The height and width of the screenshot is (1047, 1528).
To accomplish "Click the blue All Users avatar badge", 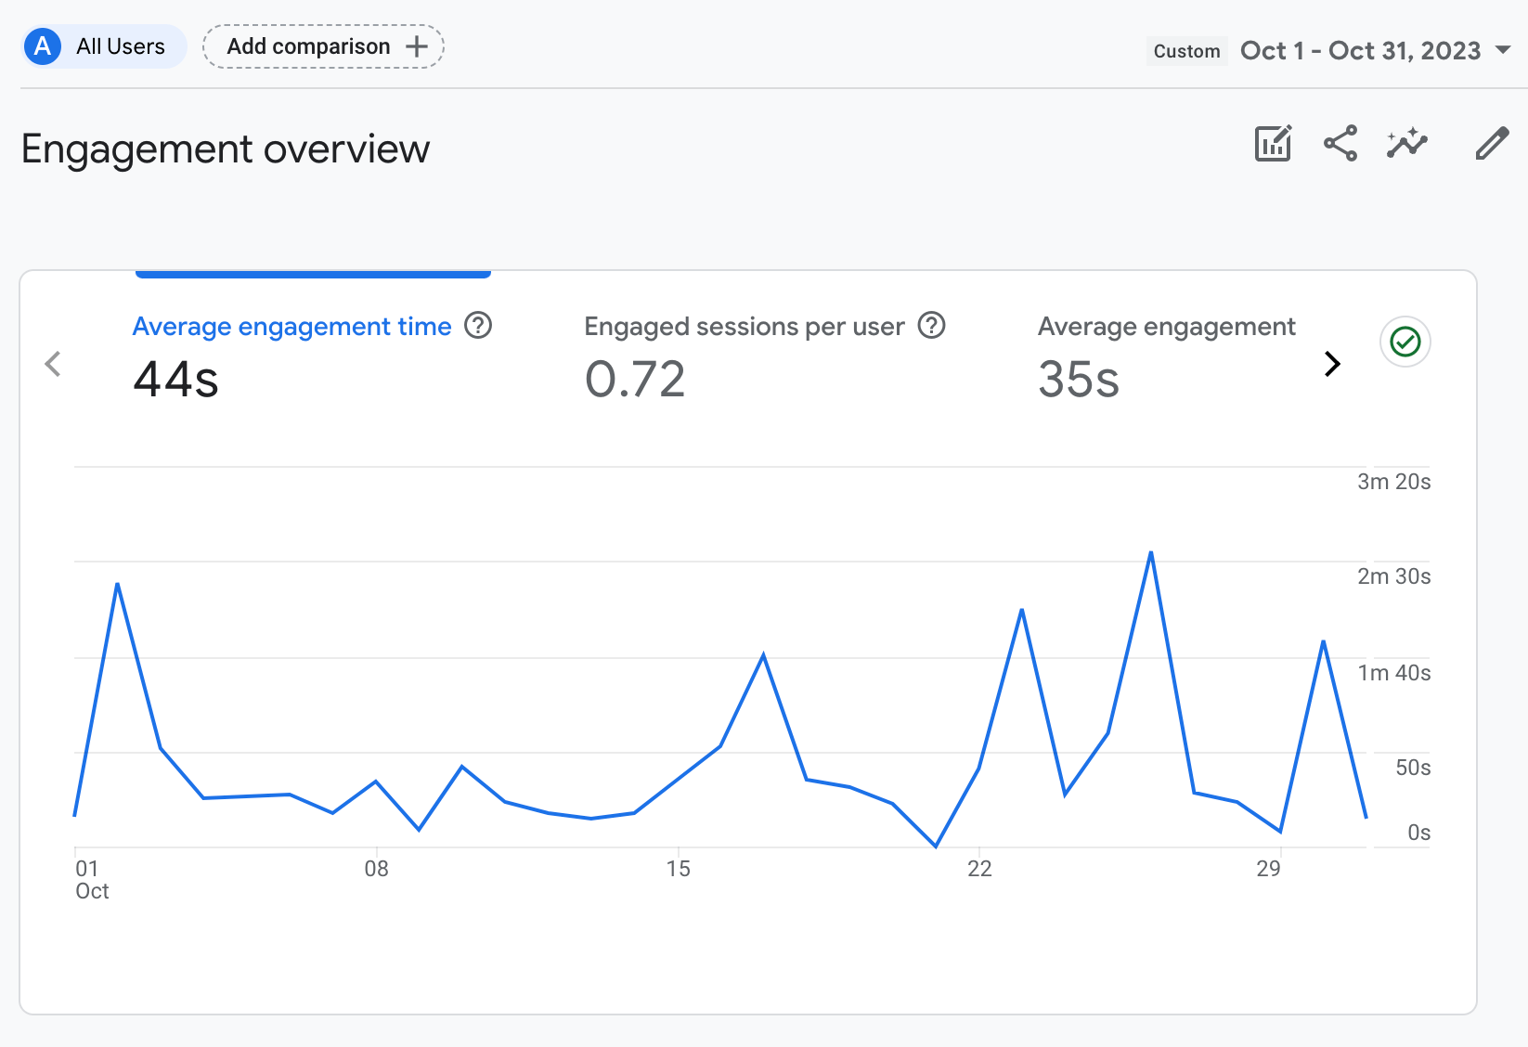I will [43, 46].
